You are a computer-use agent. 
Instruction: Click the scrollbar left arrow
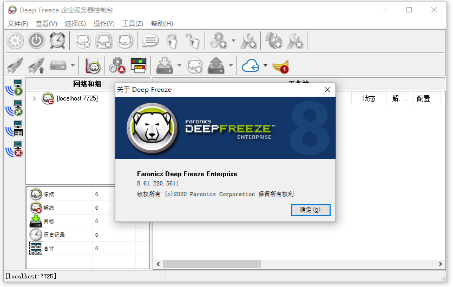(158, 264)
